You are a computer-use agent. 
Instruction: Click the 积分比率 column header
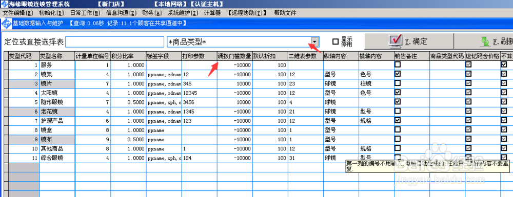(128, 56)
